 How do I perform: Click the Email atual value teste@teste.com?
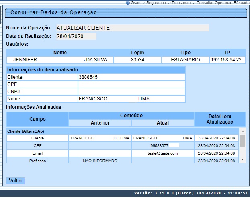[162, 153]
